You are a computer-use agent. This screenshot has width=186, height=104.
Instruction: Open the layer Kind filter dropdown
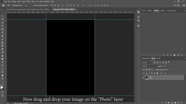147,63
